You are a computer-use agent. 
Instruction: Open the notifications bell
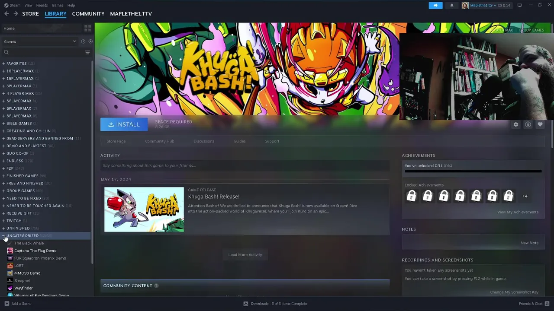coord(451,5)
